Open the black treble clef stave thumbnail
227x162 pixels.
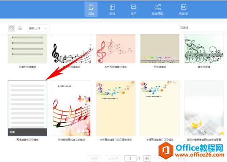click(71, 49)
